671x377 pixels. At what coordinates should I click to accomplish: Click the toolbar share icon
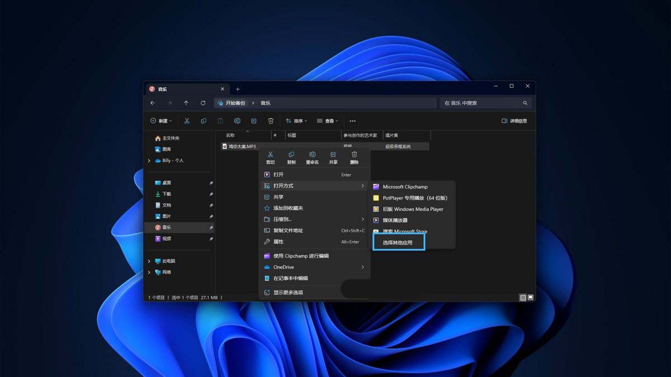click(254, 121)
